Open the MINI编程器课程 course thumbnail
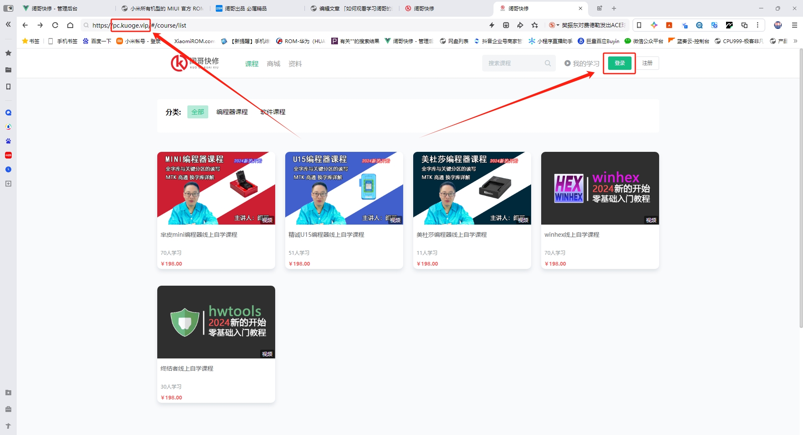This screenshot has width=803, height=435. point(216,188)
